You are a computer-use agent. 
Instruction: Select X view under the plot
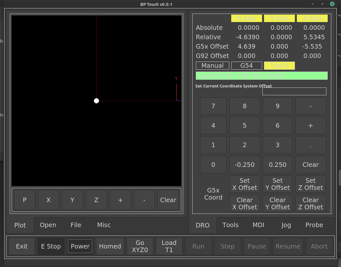click(x=48, y=200)
